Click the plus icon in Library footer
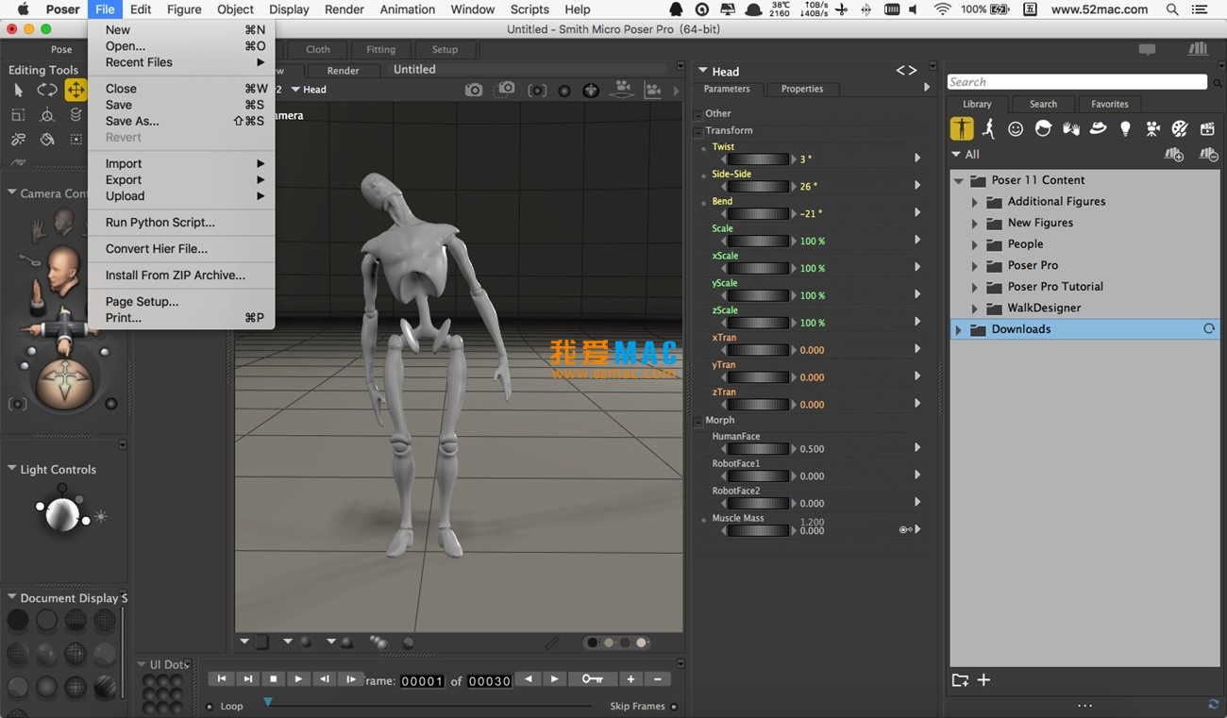This screenshot has height=718, width=1227. point(983,680)
